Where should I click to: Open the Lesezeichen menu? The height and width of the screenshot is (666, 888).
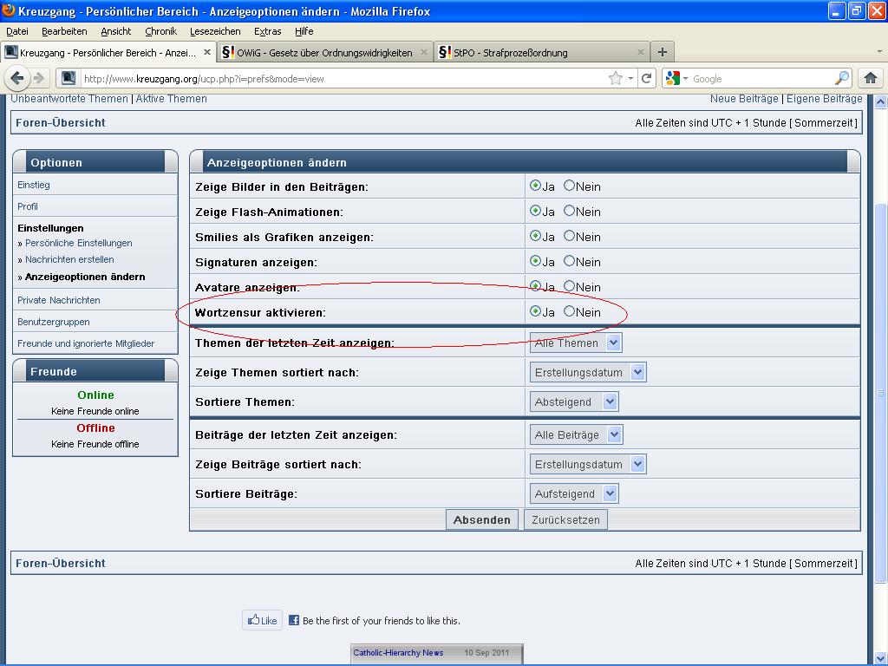215,31
